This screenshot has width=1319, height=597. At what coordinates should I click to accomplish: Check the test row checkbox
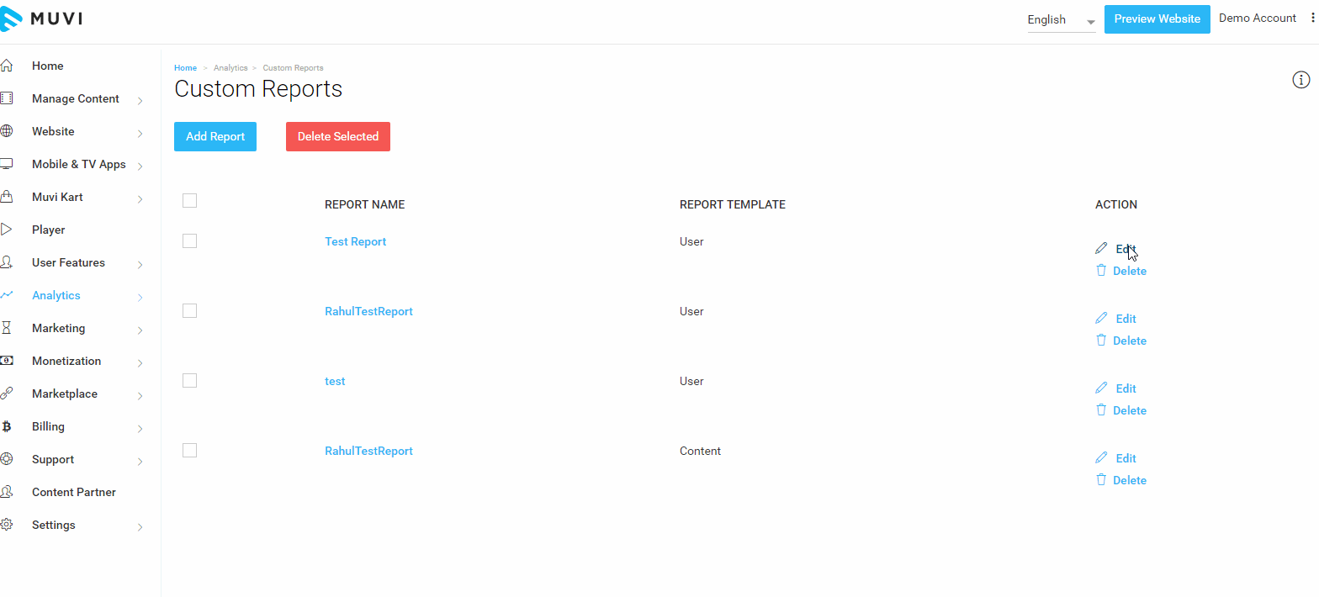(x=189, y=380)
